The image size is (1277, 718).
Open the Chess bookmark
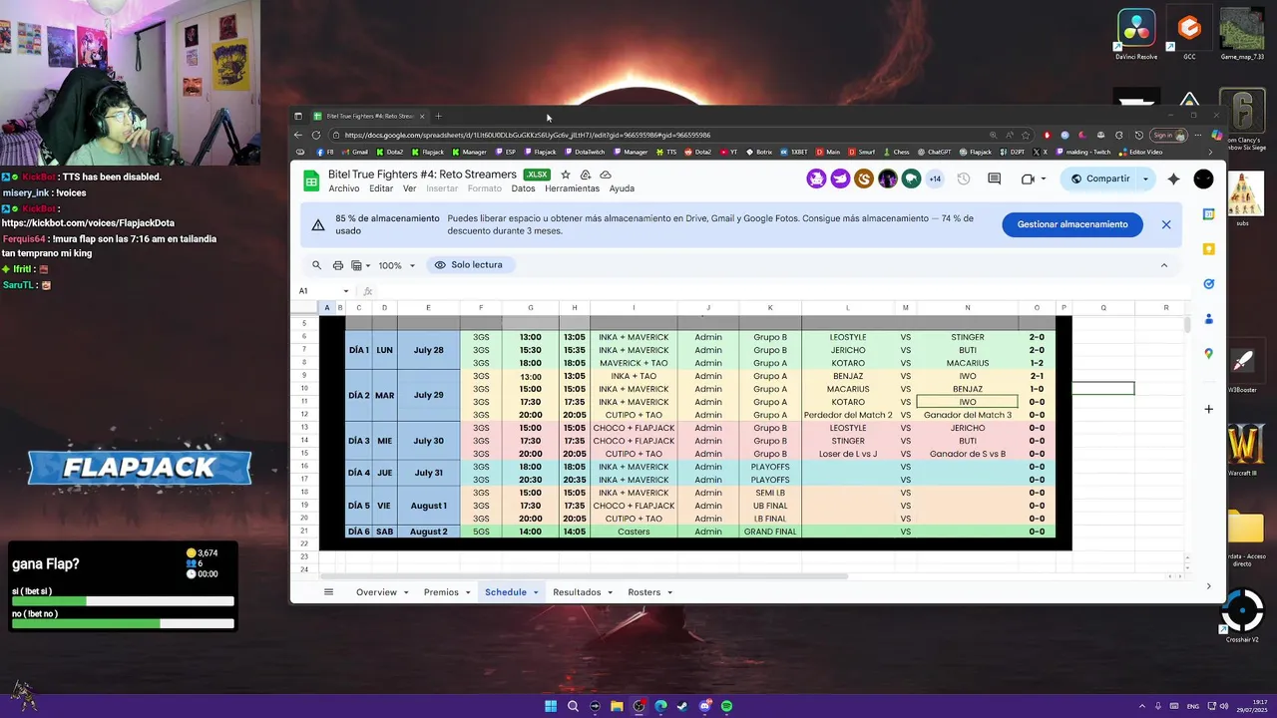click(x=896, y=153)
